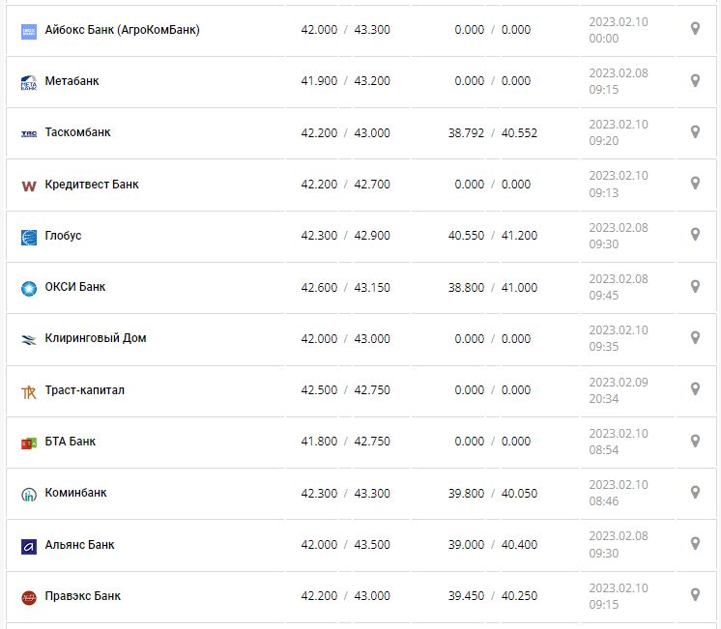
Task: Select the Кредитвест Банк name
Action: tap(92, 184)
